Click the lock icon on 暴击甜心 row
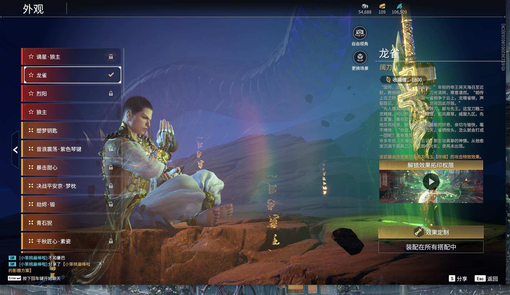Image resolution: width=510 pixels, height=295 pixels. (x=111, y=167)
